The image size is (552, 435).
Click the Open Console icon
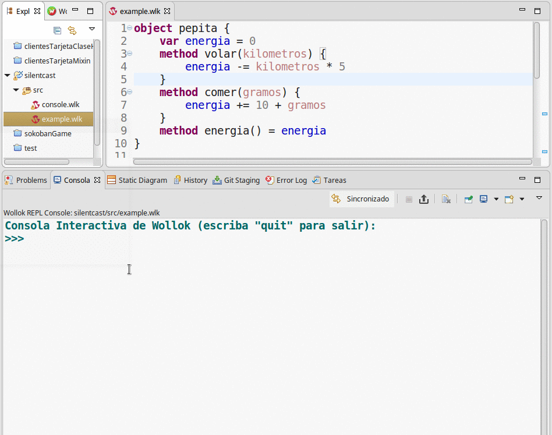509,199
